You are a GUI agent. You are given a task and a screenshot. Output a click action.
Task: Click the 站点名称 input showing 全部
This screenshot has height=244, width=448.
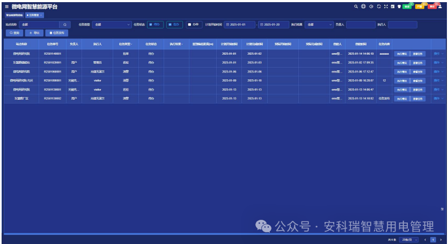tap(39, 25)
